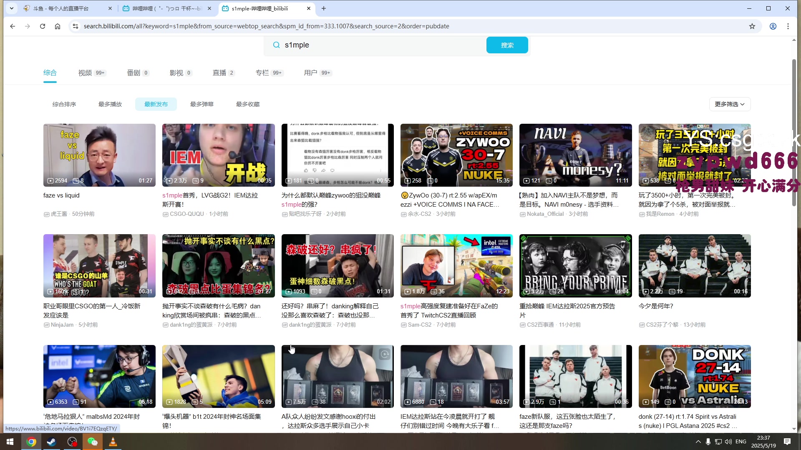Switch to the 直播 tab
This screenshot has height=450, width=801.
[224, 73]
